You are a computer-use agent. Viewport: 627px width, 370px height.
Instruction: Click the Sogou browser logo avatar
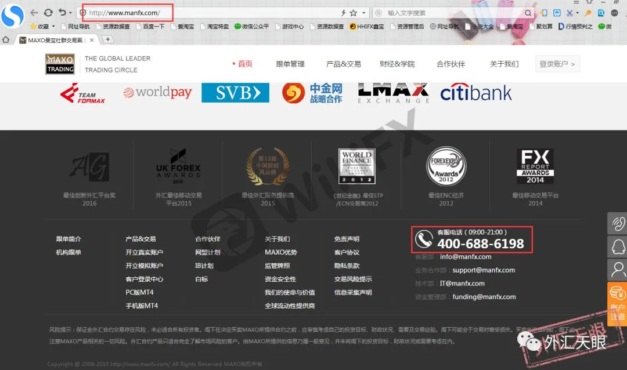[13, 16]
